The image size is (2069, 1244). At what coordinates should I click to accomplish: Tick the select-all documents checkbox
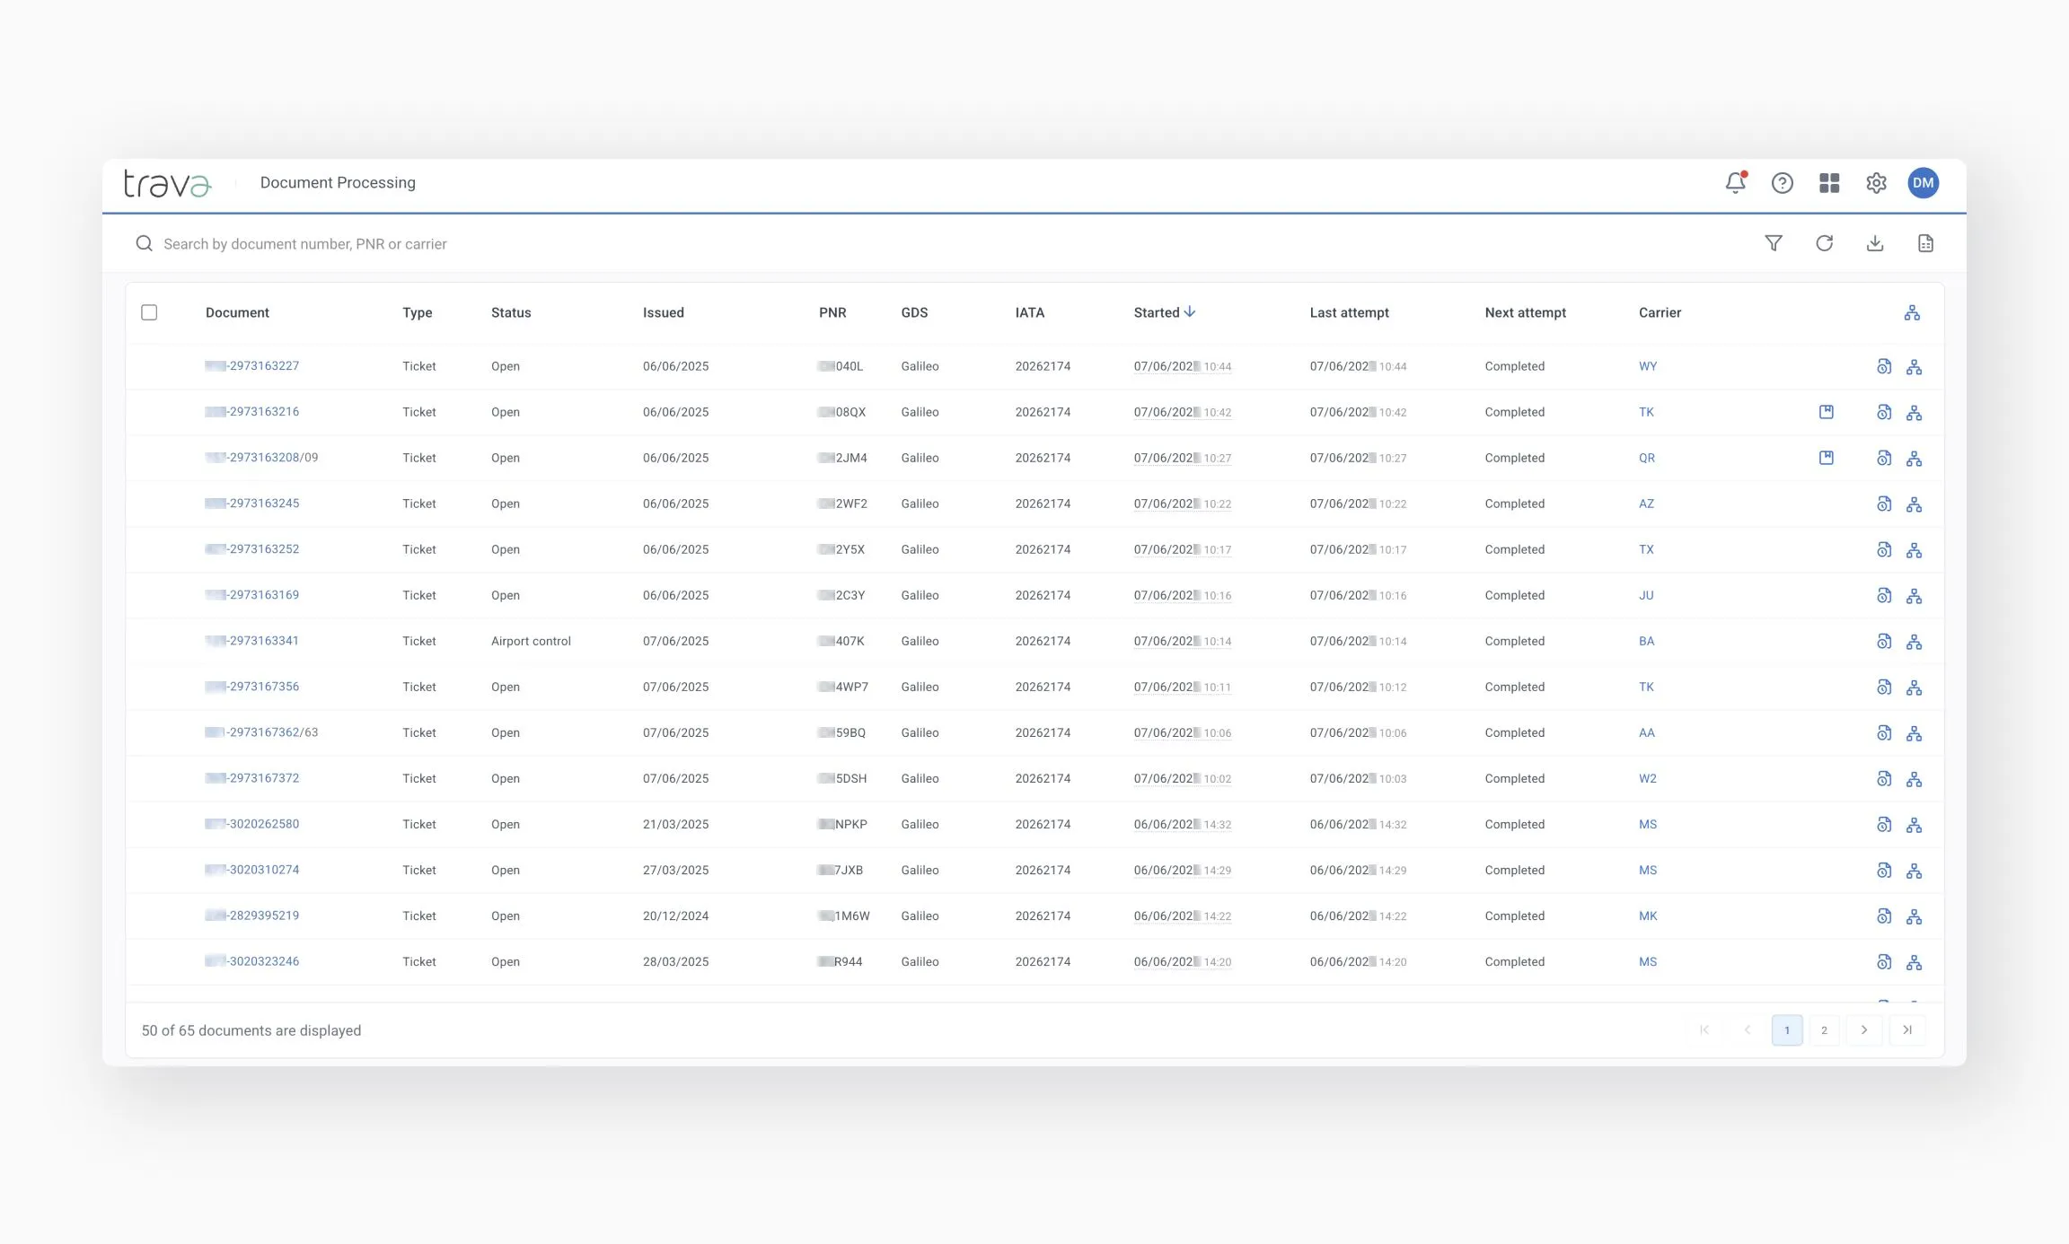(x=149, y=312)
